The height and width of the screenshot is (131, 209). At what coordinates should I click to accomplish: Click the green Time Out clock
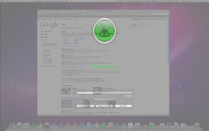(104, 31)
